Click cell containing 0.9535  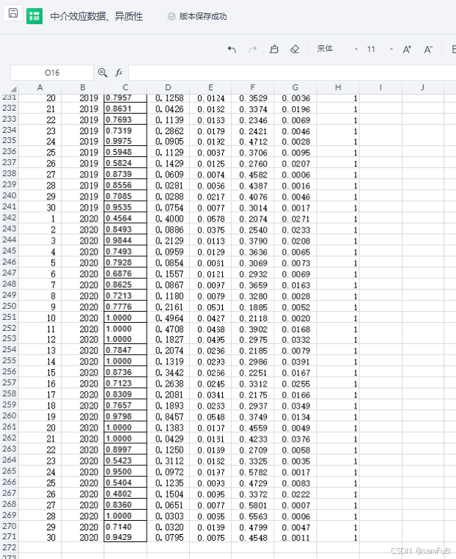click(125, 207)
